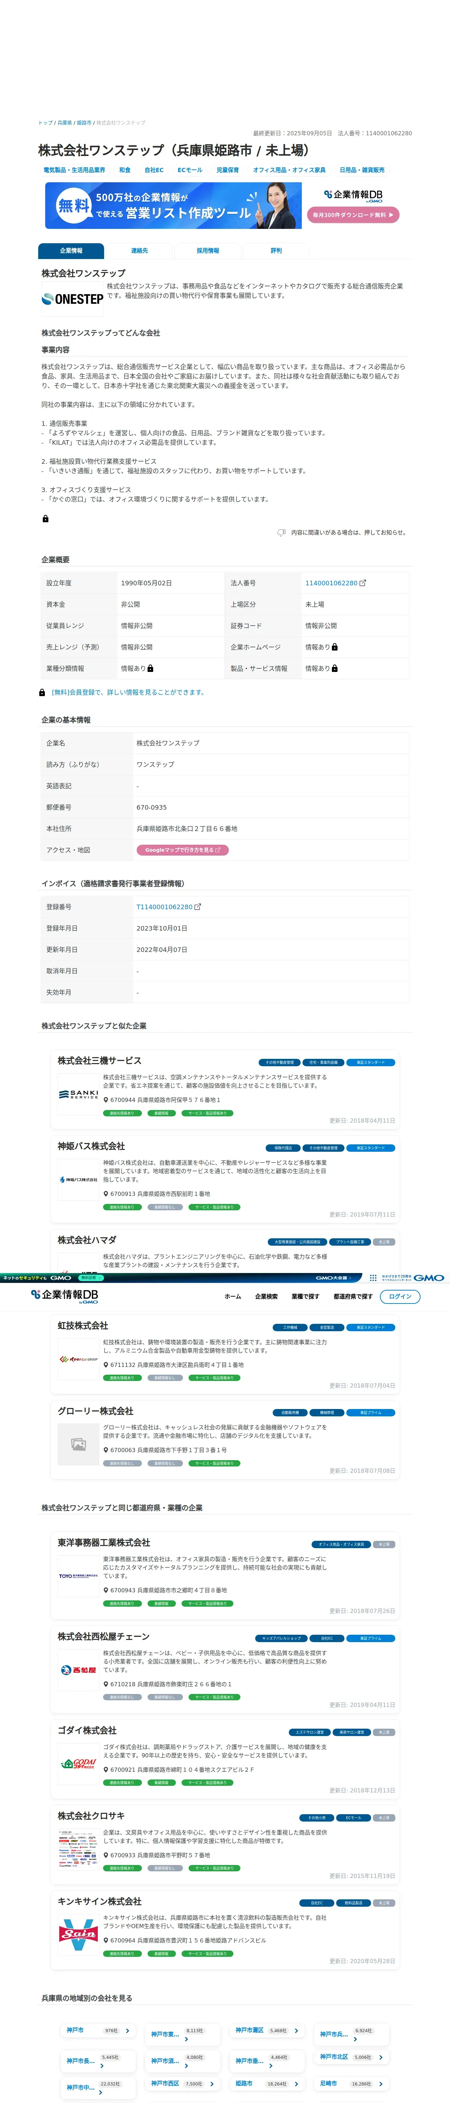This screenshot has width=450, height=2103.
Task: Open the 株式会社ハマダ company title
Action: coord(87,1239)
